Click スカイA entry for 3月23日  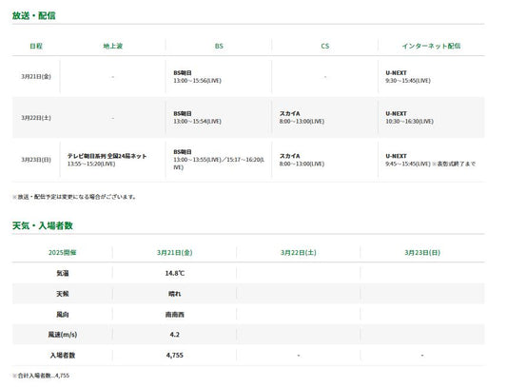pos(302,160)
